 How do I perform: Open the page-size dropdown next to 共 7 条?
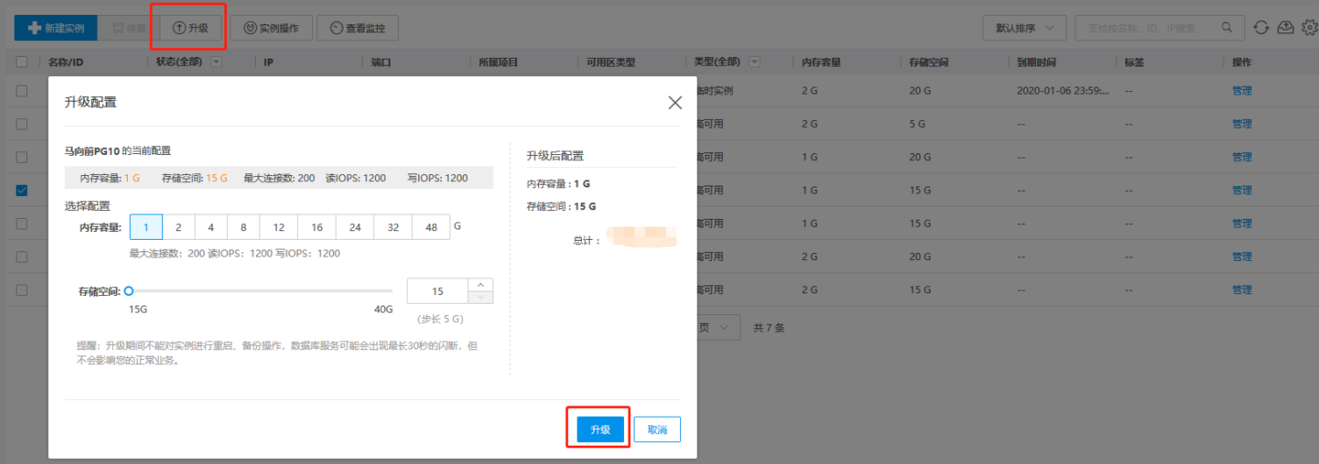[719, 327]
